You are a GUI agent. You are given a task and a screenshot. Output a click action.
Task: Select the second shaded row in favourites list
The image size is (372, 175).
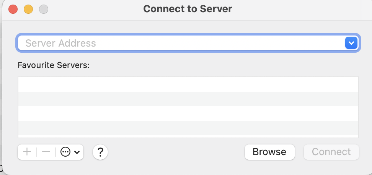[x=188, y=99]
